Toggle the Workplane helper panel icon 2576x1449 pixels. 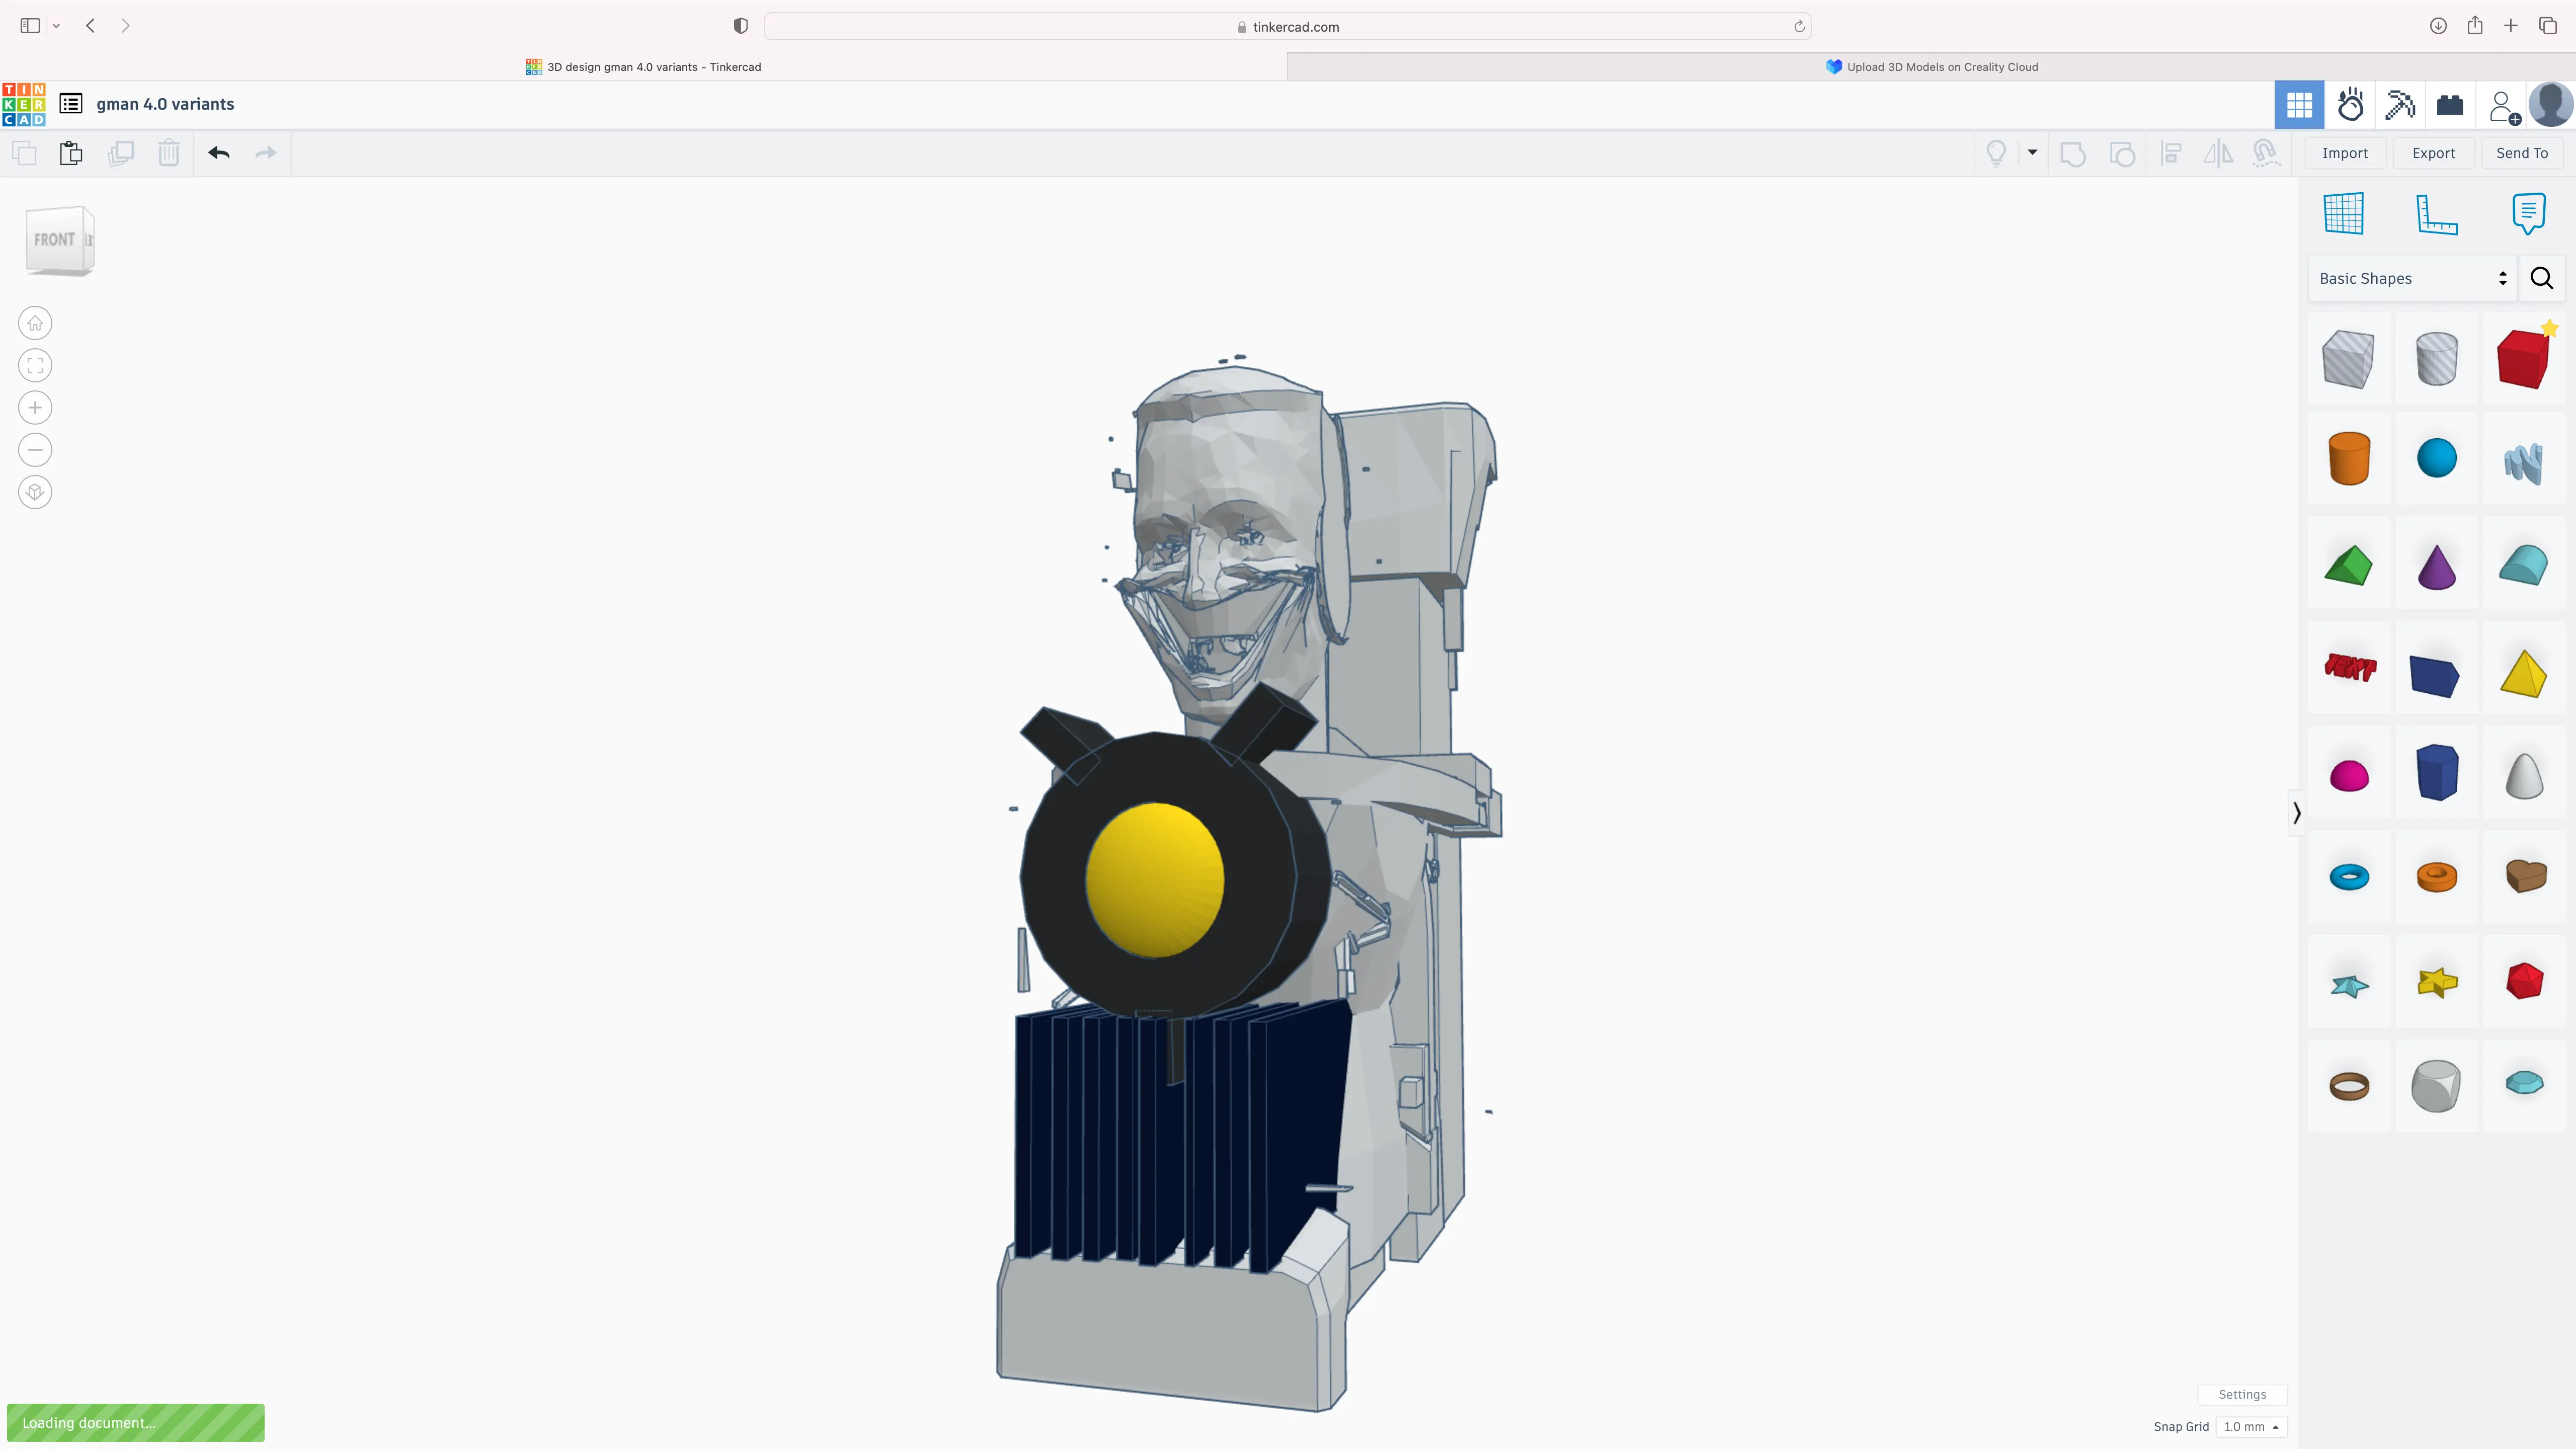pos(2344,213)
